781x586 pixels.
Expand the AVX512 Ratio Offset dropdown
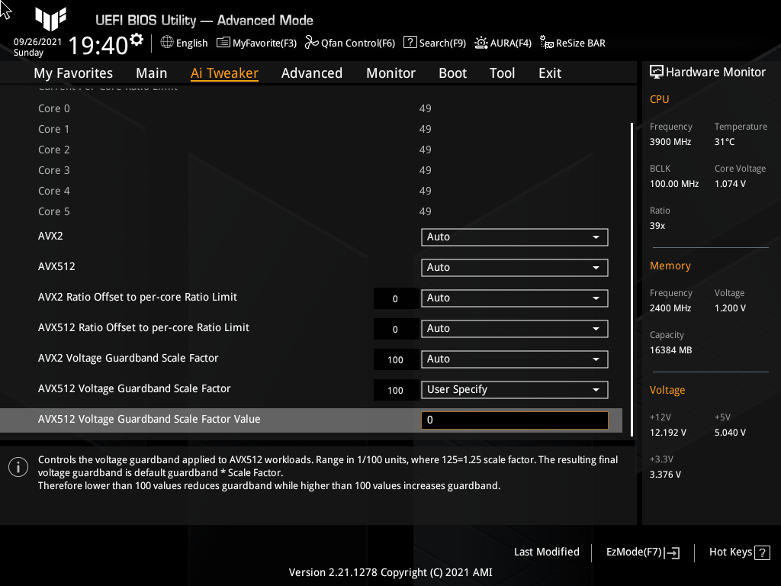tap(514, 328)
